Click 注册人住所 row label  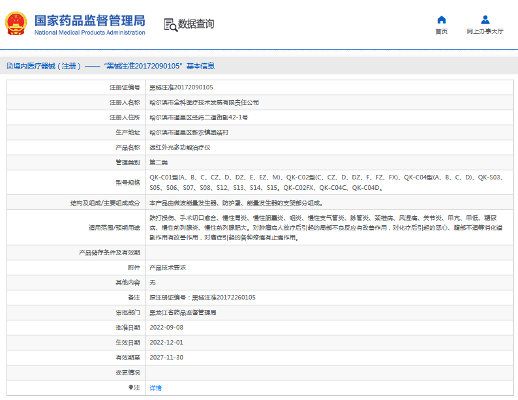pos(125,117)
